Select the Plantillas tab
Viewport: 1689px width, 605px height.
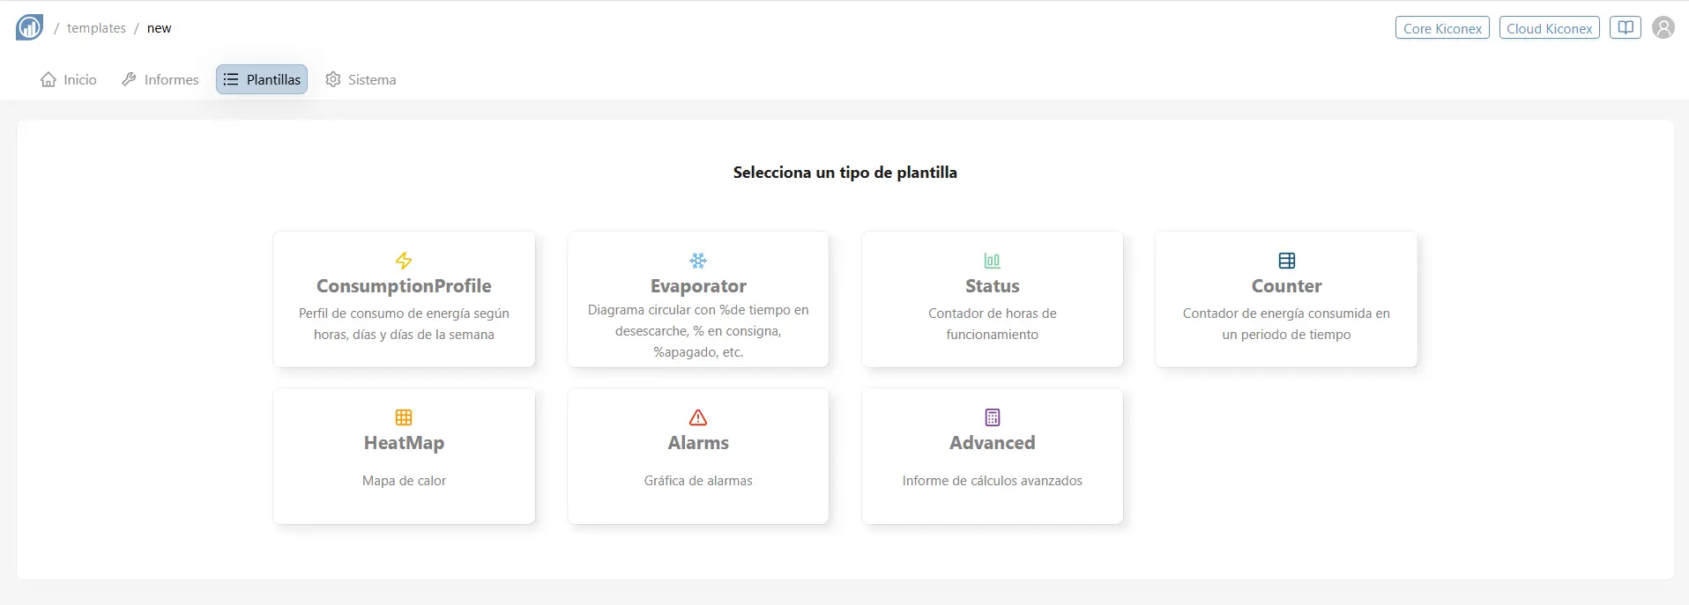tap(262, 79)
